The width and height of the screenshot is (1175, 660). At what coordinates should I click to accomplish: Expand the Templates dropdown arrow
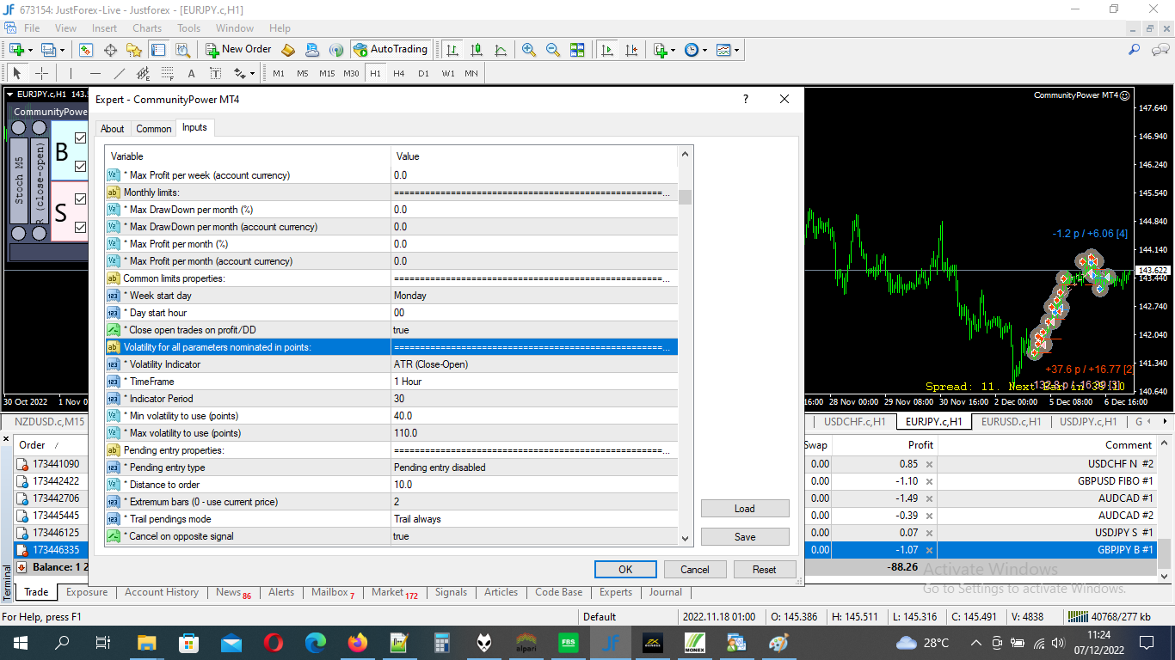click(x=736, y=50)
